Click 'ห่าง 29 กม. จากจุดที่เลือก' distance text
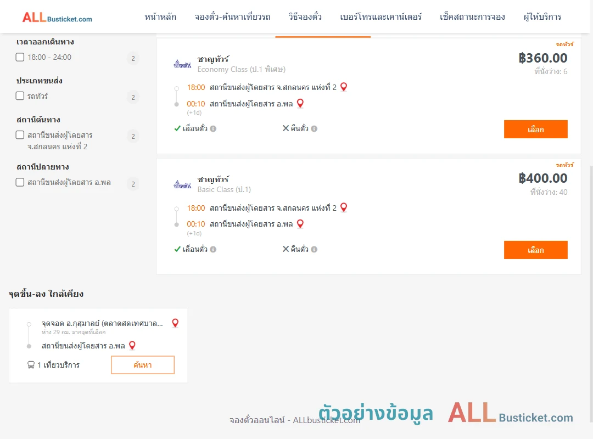Image resolution: width=593 pixels, height=439 pixels. (74, 332)
